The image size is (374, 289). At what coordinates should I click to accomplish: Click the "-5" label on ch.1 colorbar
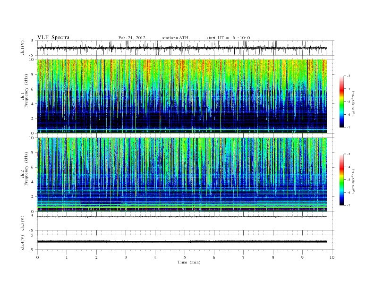pos(348,102)
